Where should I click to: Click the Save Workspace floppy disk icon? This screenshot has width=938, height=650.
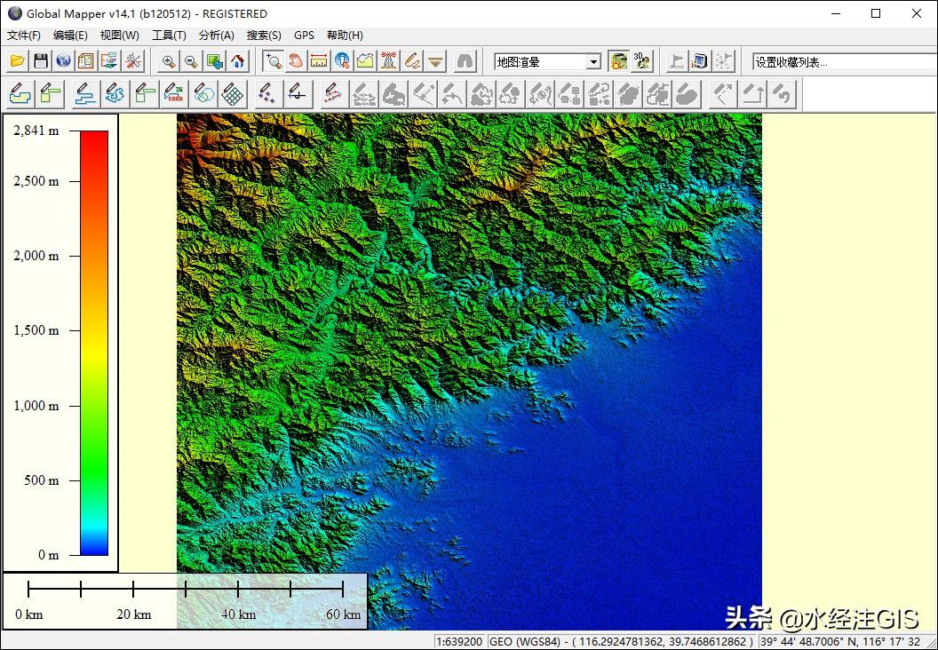pyautogui.click(x=40, y=61)
